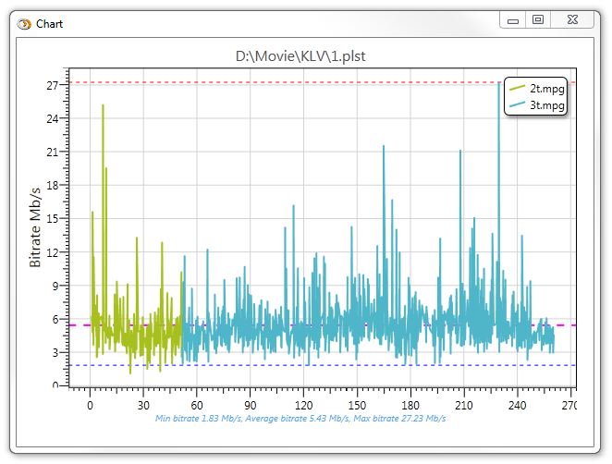612x464 pixels.
Task: Click the green 2t.mpg legend line swatch
Action: [x=517, y=89]
